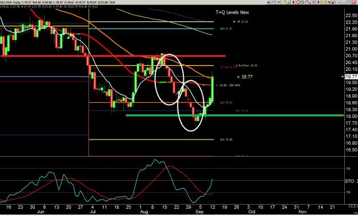Viewport: 358px width, 215px height.
Task: Click the 'Rollover 20.26' level label
Action: point(246,65)
